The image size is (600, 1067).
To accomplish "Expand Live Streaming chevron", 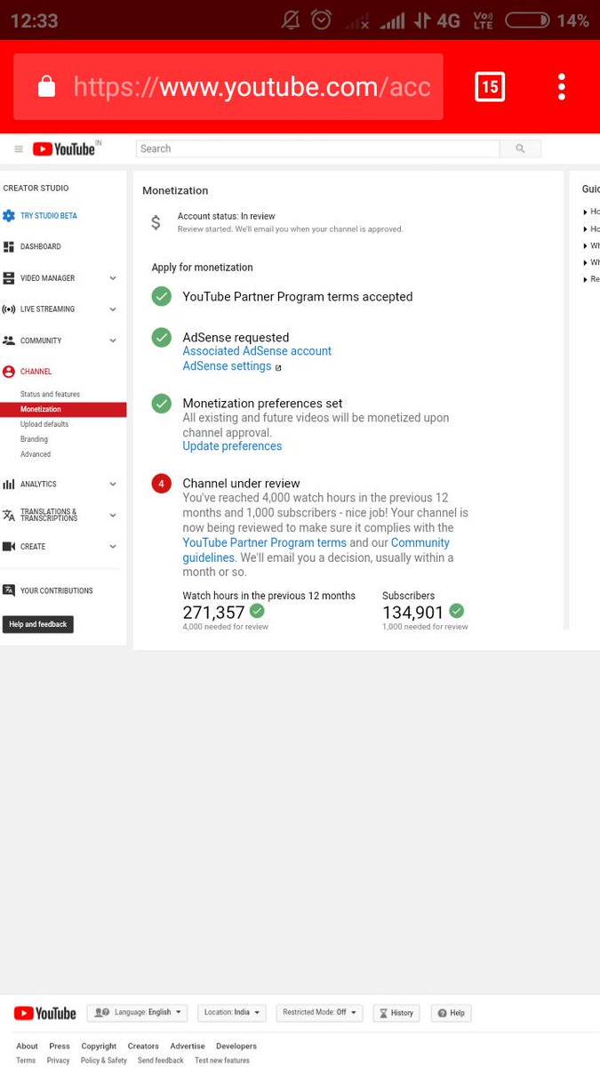I will tap(113, 309).
